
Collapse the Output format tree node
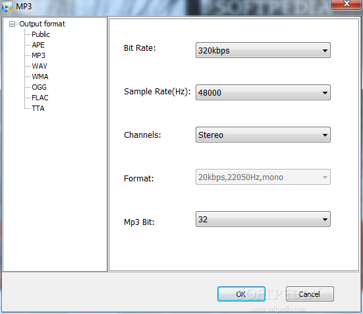coord(12,24)
